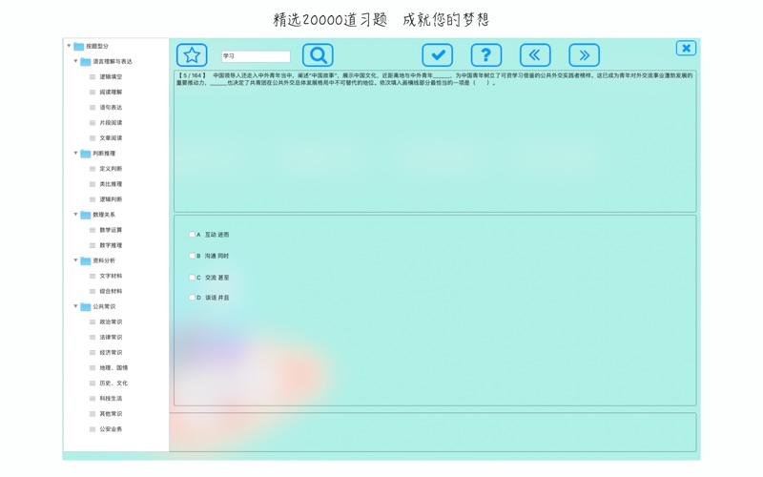Viewport: 763px width, 477px height.
Task: Collapse the 按题型分 root folder triangle
Action: 69,46
